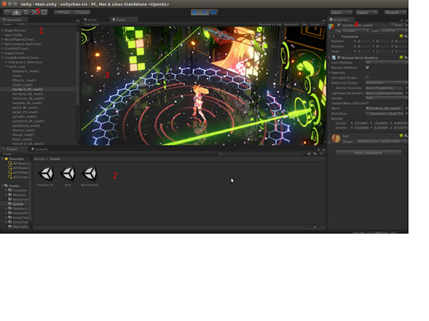Click the hair material preview sphere

coord(336,138)
